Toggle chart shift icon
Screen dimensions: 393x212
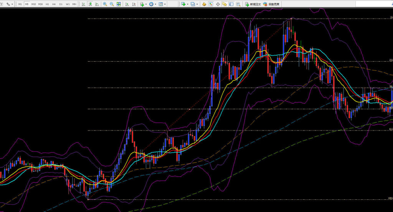pyautogui.click(x=134, y=4)
